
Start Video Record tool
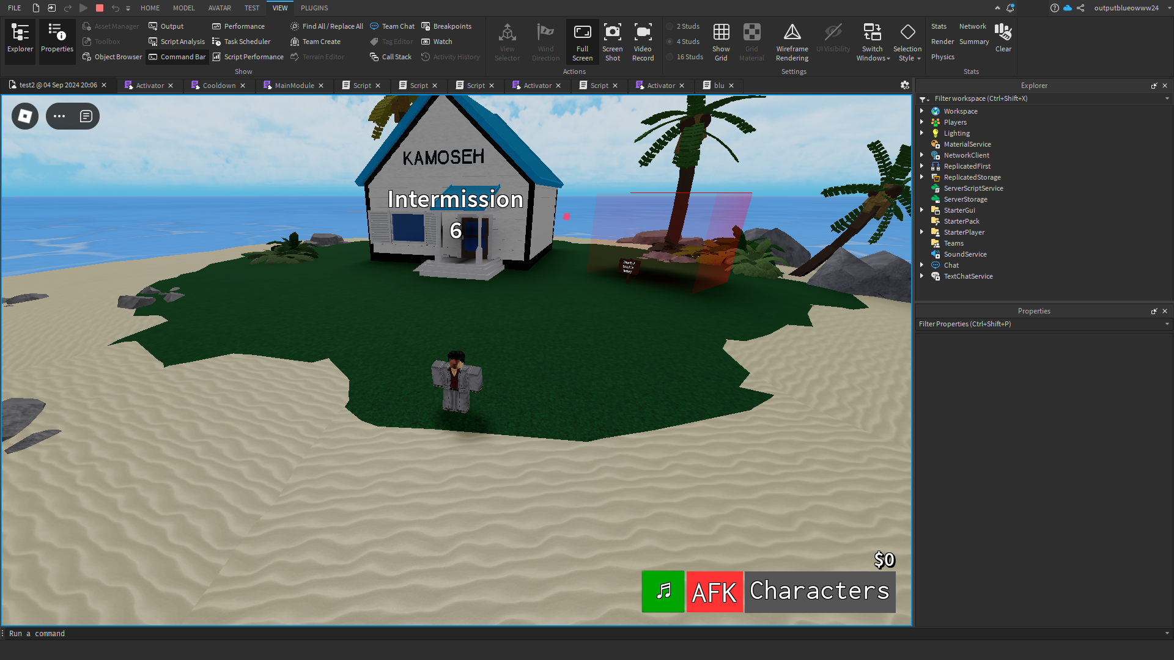click(x=643, y=42)
